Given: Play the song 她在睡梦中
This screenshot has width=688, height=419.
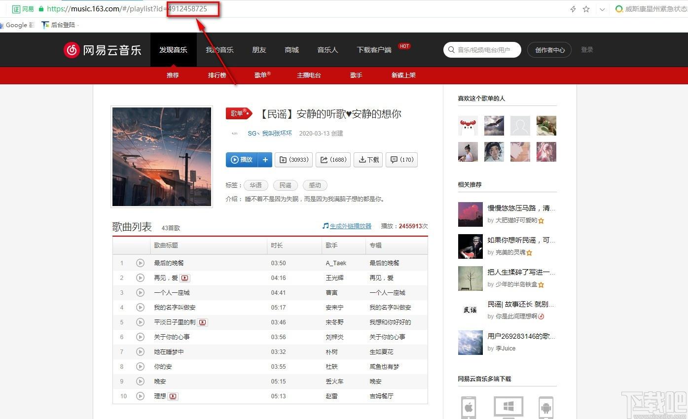Looking at the screenshot, I should [x=140, y=352].
